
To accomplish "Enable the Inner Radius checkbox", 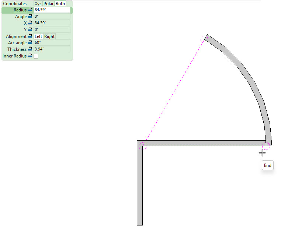I will click(36, 56).
